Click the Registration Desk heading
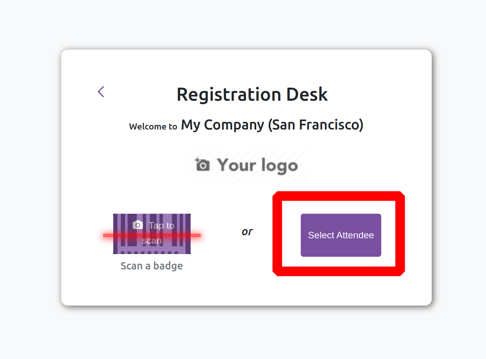This screenshot has width=486, height=359. (252, 95)
